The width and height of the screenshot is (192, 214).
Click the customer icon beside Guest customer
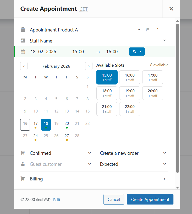pyautogui.click(x=23, y=164)
